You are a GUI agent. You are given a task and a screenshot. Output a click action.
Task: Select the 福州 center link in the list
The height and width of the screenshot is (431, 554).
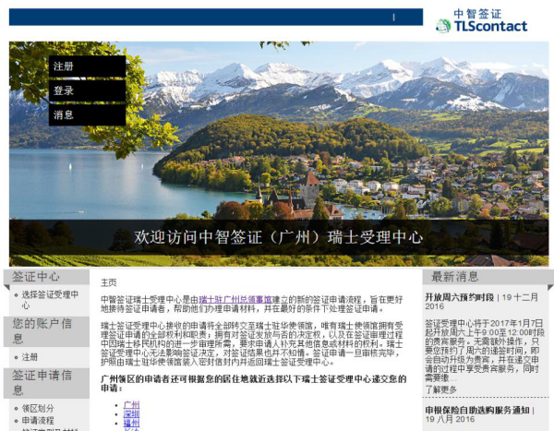pos(131,424)
